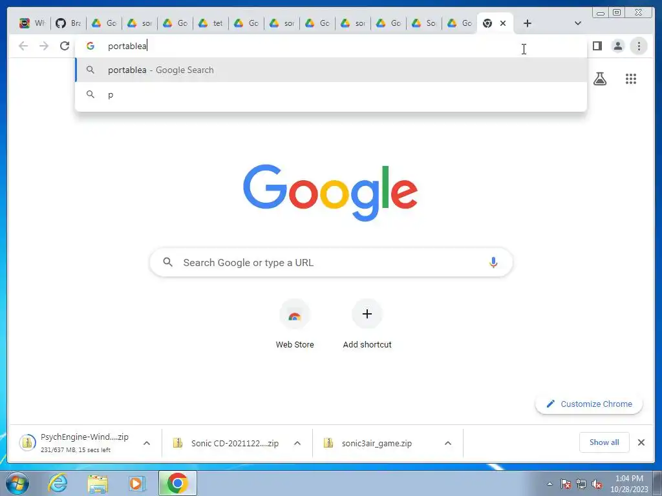Screen dimensions: 662x496
Task: Click the "Search Google or type a URL" box
Action: pyautogui.click(x=331, y=262)
